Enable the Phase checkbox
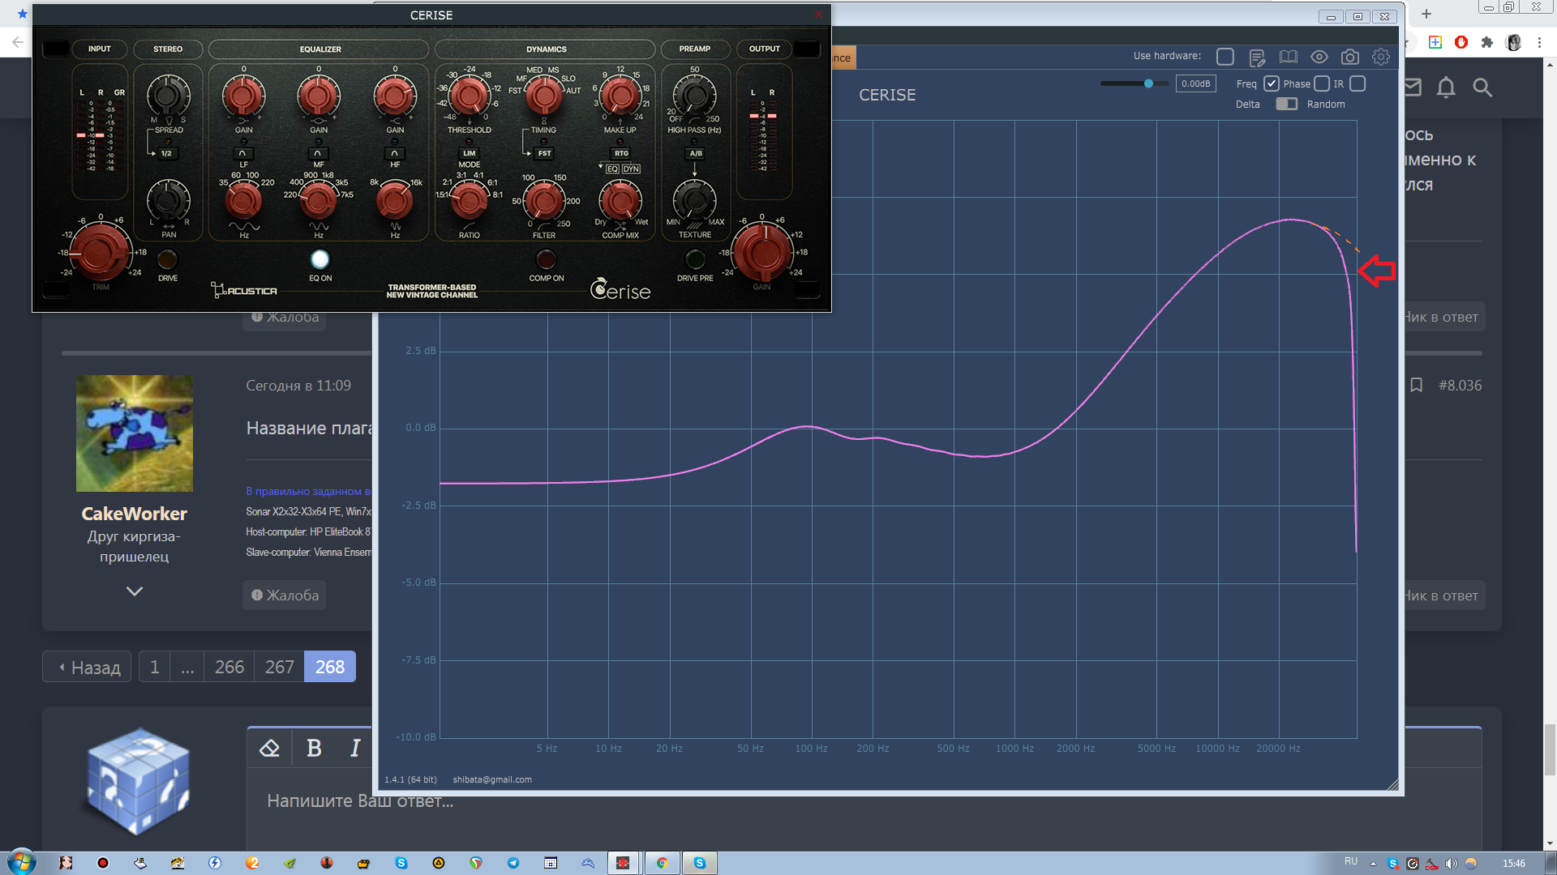 pyautogui.click(x=1322, y=83)
